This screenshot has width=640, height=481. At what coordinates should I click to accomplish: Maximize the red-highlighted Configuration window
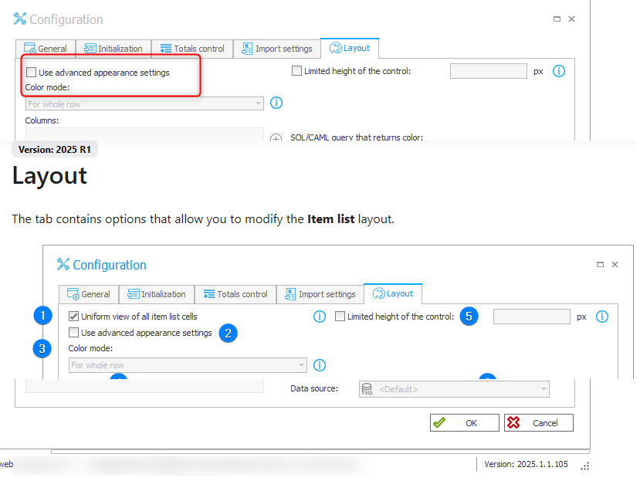557,19
